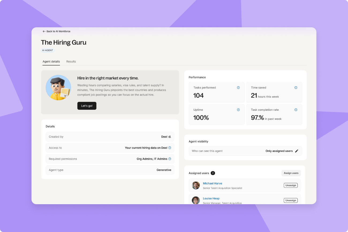Click the Hiring Guru avatar illustration
This screenshot has width=348, height=232.
pos(58,88)
